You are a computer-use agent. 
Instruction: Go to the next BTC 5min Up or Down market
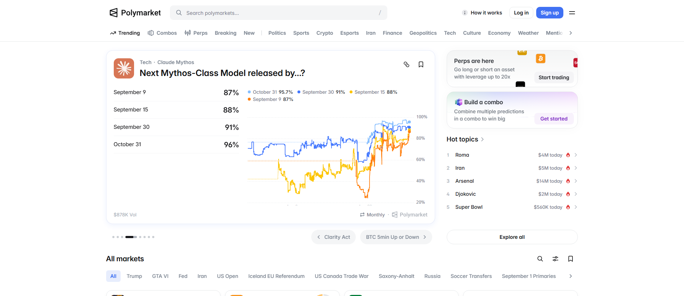tap(396, 237)
